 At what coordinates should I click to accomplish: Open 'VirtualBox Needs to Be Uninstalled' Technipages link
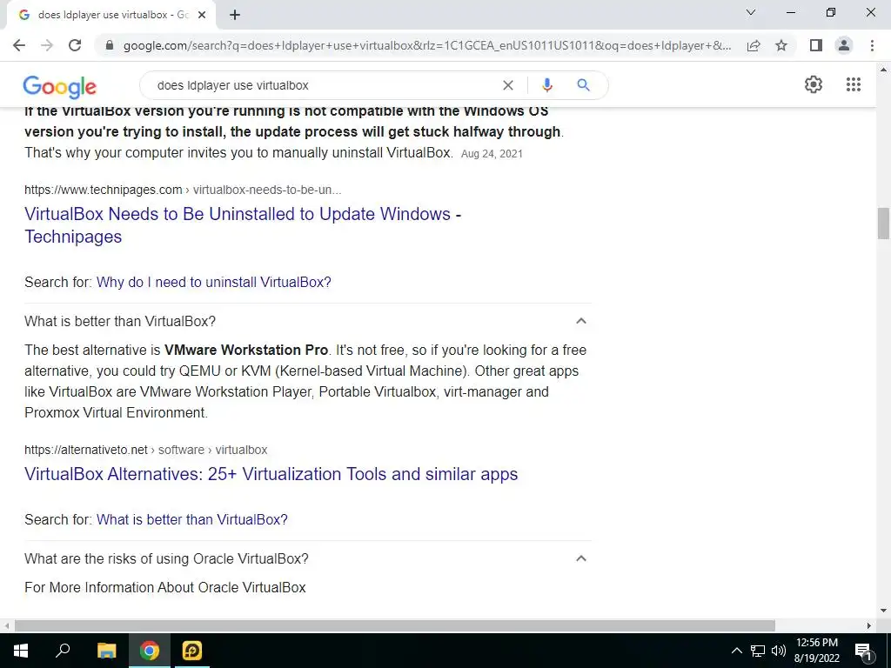pos(243,225)
